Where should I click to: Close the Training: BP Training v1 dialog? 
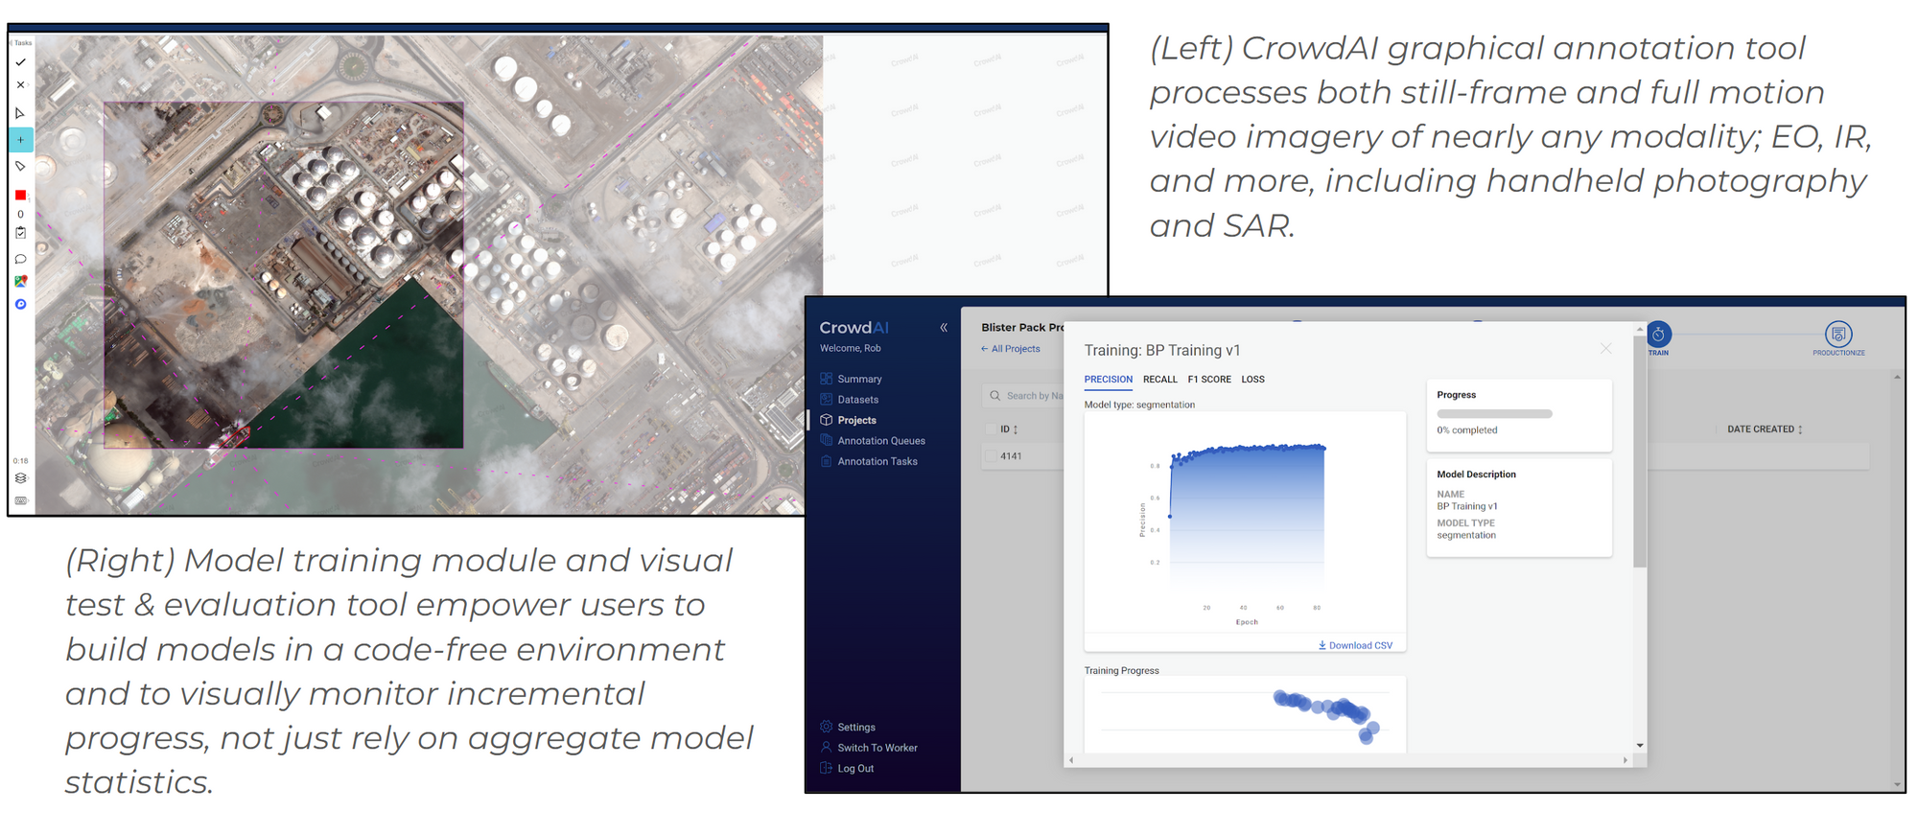(x=1605, y=349)
